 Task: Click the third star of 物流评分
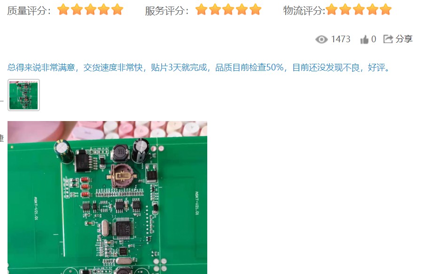pyautogui.click(x=359, y=9)
